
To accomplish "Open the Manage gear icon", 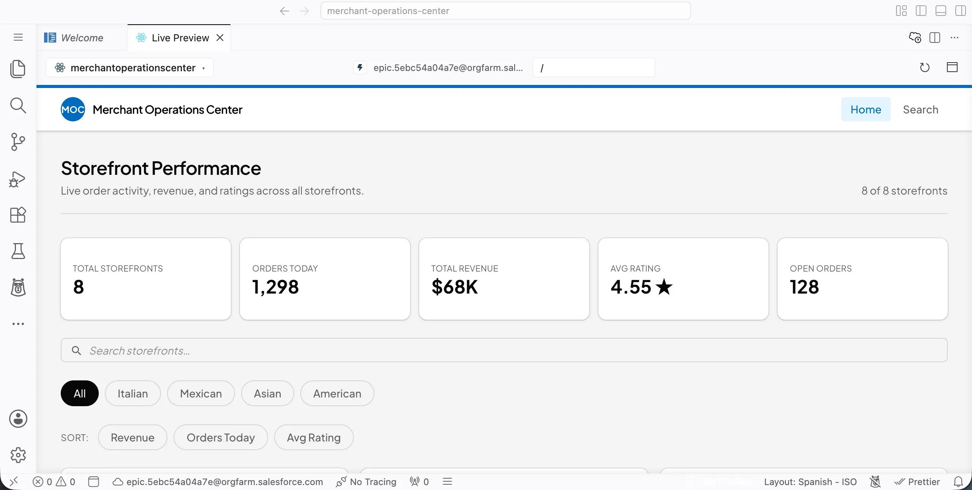I will pos(18,455).
